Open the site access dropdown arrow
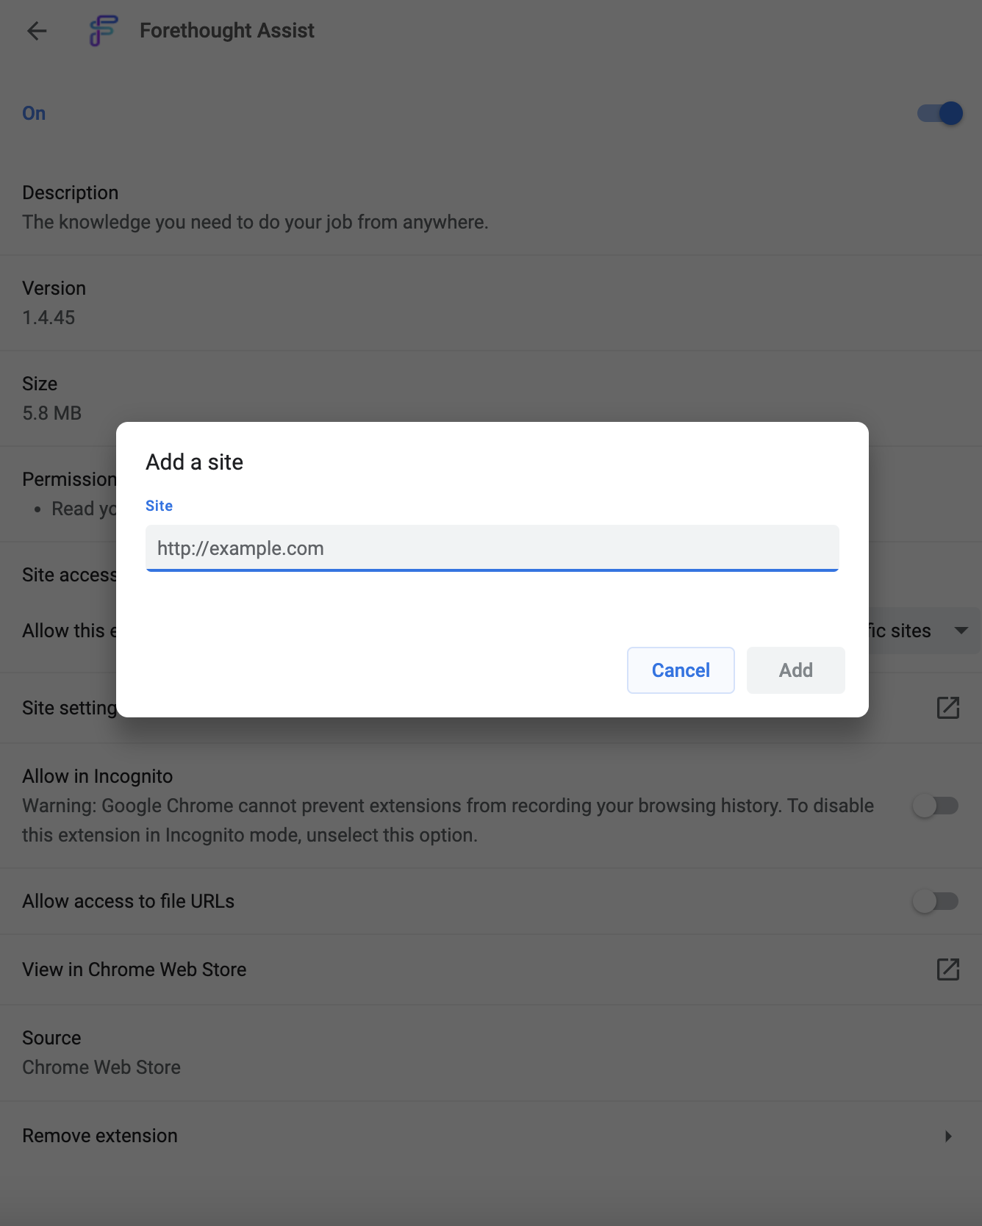This screenshot has width=982, height=1226. (x=961, y=631)
